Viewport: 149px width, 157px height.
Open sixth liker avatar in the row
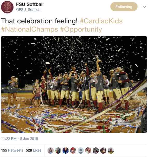click(x=88, y=151)
